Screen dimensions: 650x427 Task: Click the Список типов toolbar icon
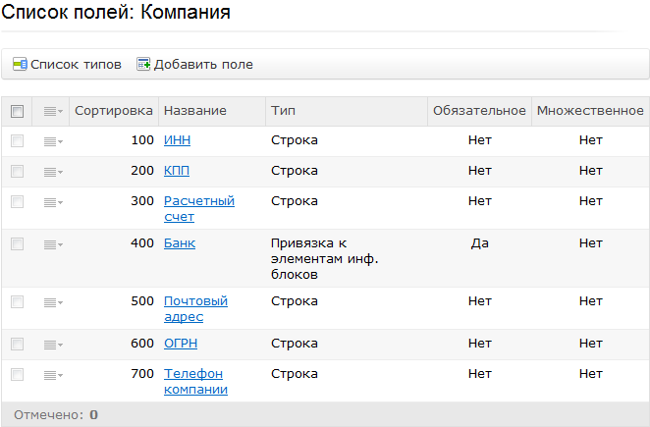coord(20,64)
